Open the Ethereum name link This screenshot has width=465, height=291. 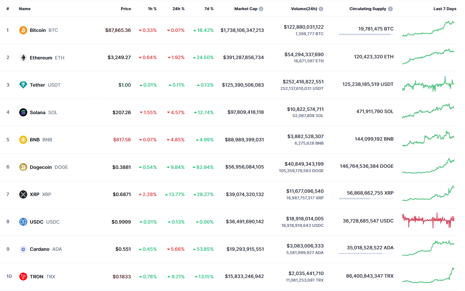[41, 58]
